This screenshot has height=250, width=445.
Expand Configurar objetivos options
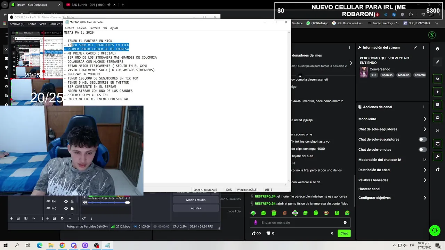[425, 198]
